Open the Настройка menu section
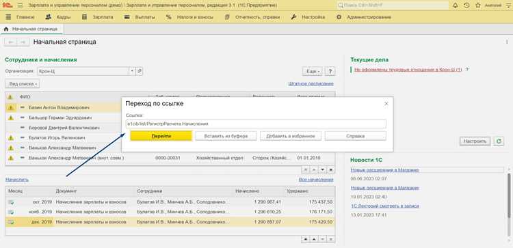This screenshot has width=513, height=248. pos(308,17)
